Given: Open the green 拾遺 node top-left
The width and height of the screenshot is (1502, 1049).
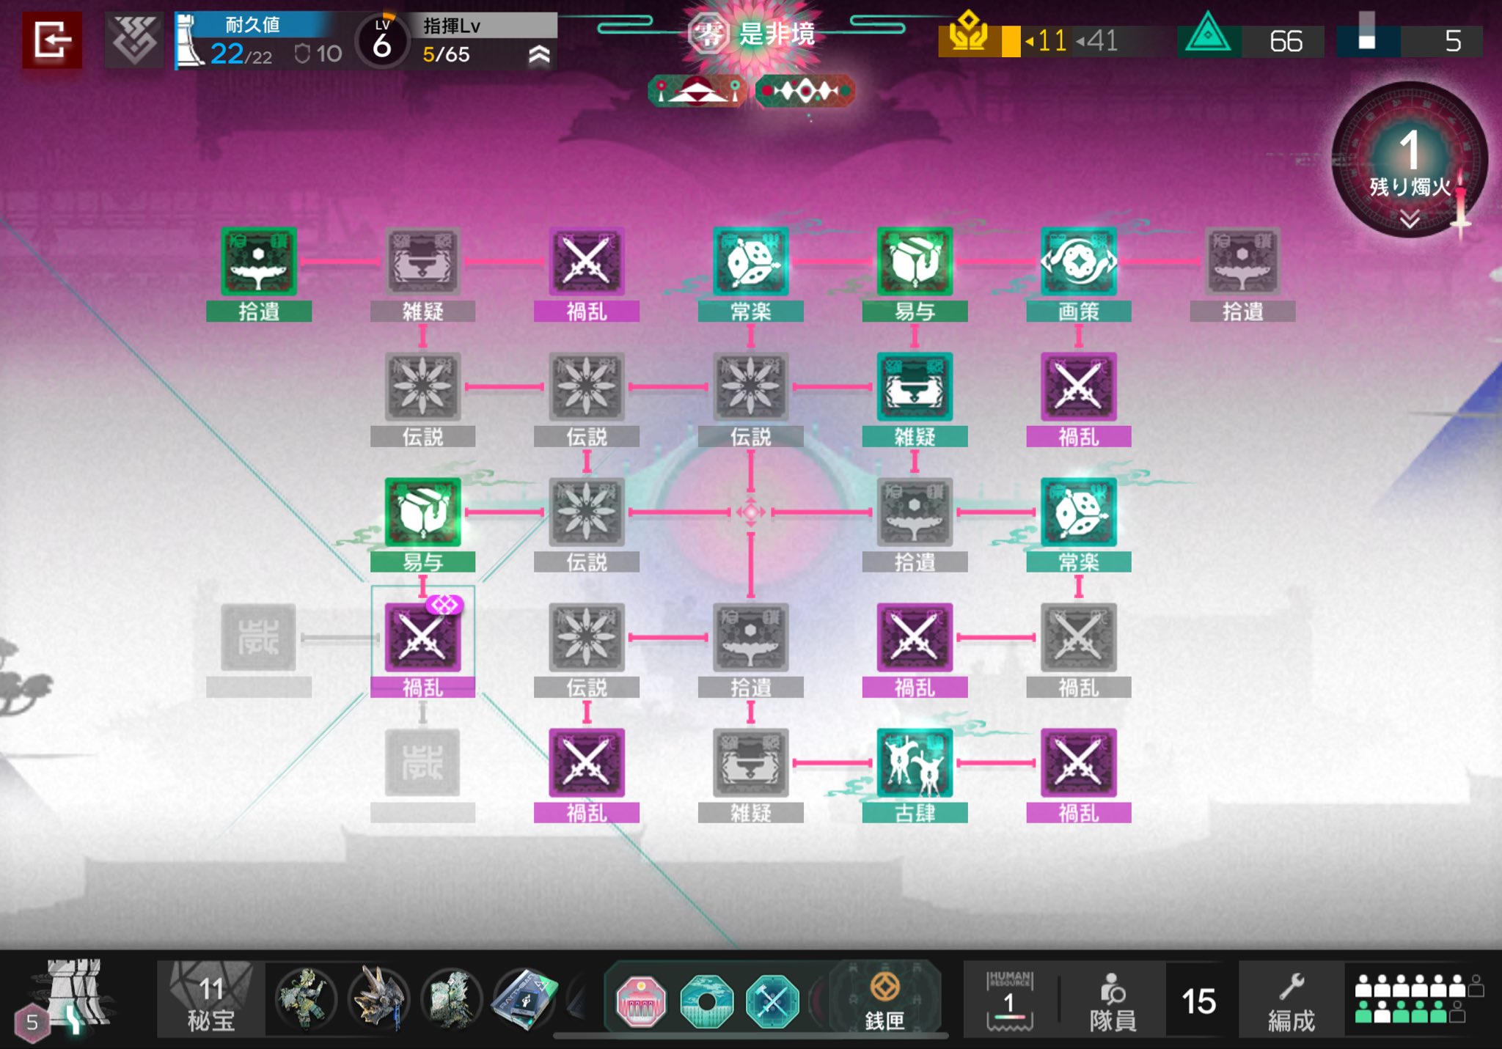Looking at the screenshot, I should tap(258, 262).
